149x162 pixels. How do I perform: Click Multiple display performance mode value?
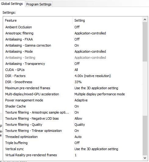click(x=100, y=94)
